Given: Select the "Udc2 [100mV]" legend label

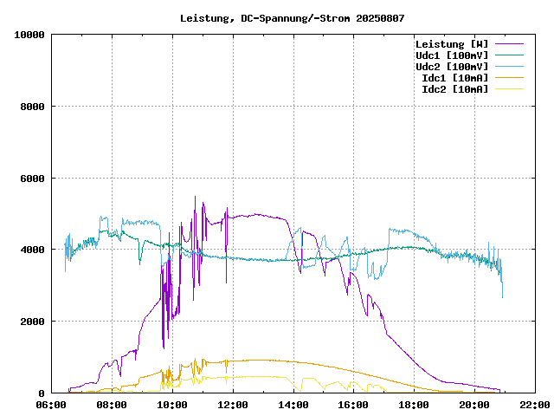Looking at the screenshot, I should point(451,67).
